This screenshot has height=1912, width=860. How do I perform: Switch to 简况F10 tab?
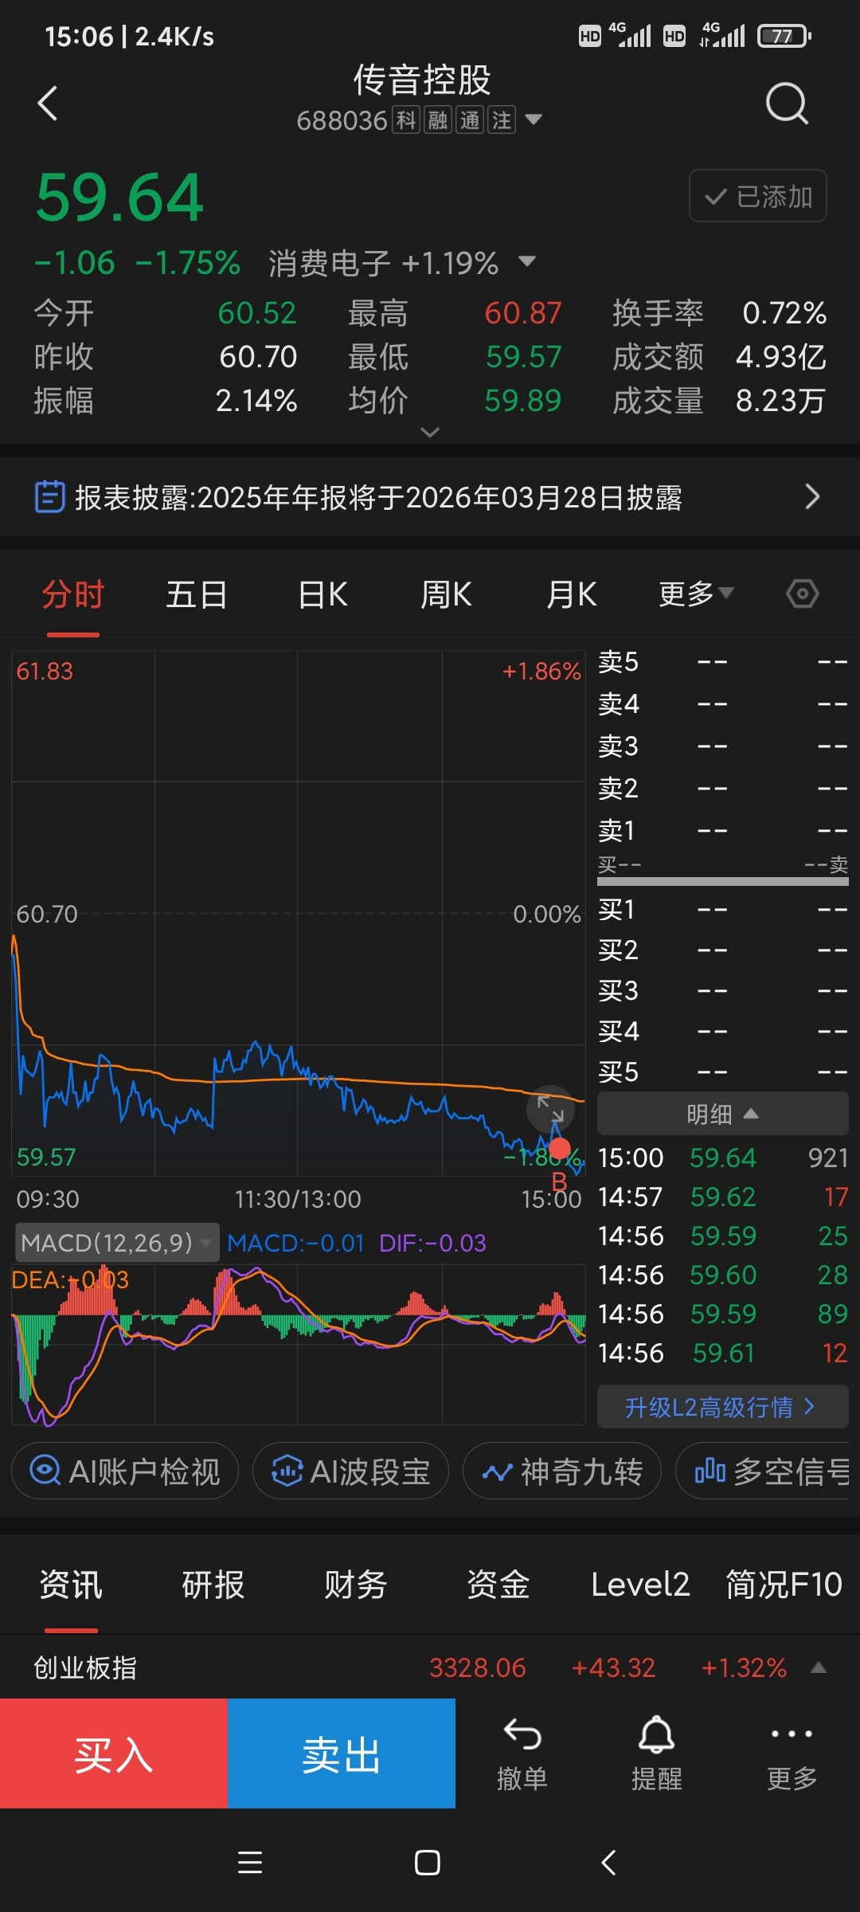pos(784,1585)
